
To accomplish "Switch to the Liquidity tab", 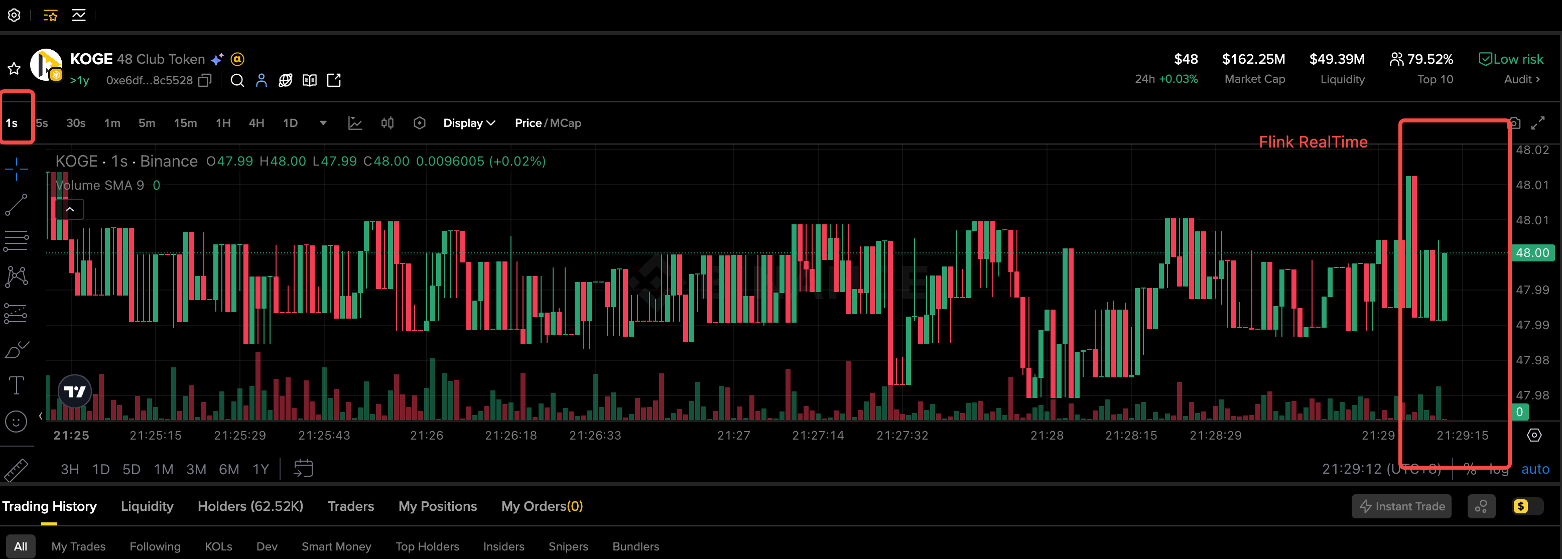I will (147, 506).
